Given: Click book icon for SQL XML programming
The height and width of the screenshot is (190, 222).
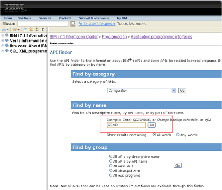Looking at the screenshot, I should (7, 51).
